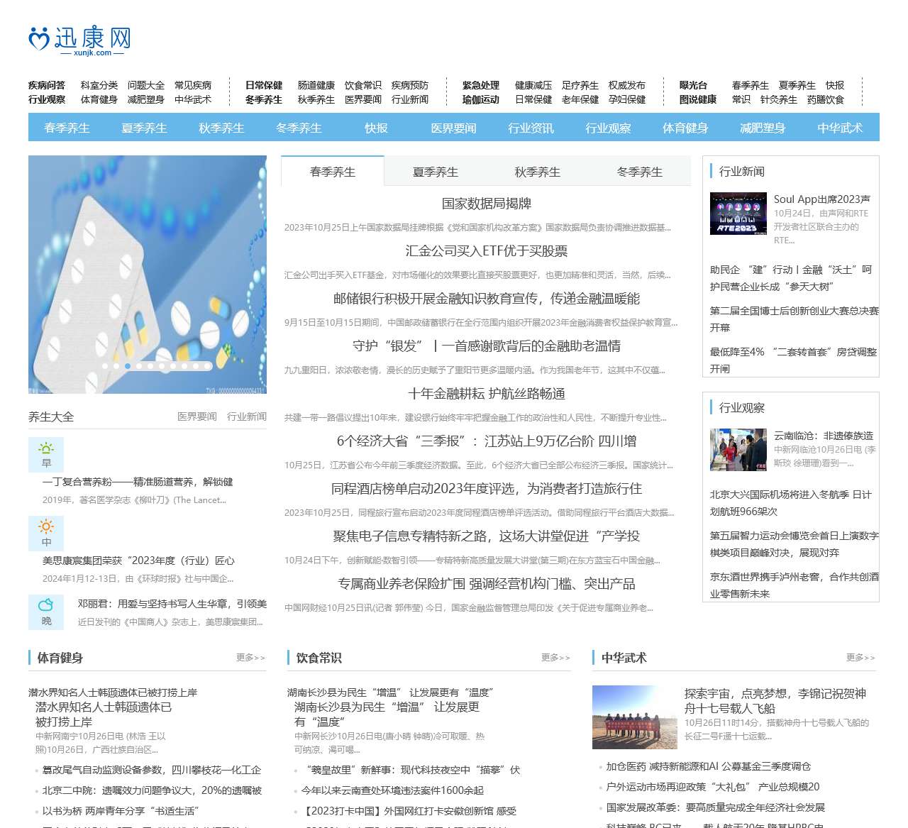Screen dimensions: 908x828
Task: Open the 潜水界知名人士韩颋遗体 article
Action: pos(104,714)
